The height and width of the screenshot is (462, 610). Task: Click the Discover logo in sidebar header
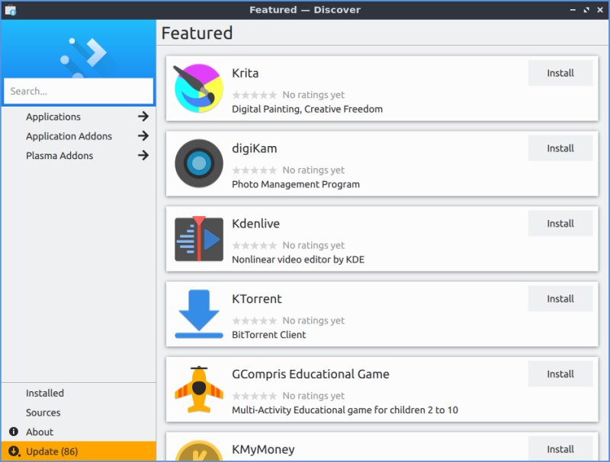[84, 53]
